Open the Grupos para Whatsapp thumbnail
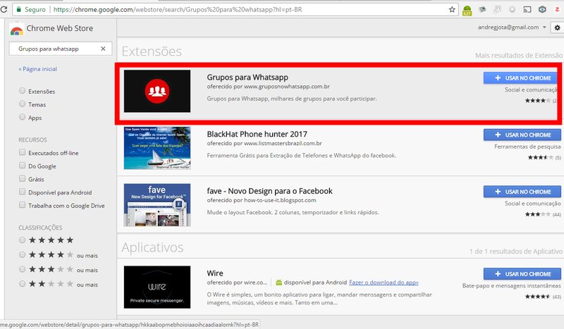This screenshot has height=329, width=564. [x=157, y=91]
